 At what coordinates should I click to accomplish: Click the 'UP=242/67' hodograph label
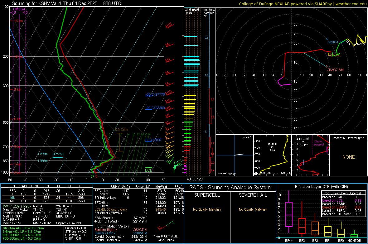click(x=357, y=44)
